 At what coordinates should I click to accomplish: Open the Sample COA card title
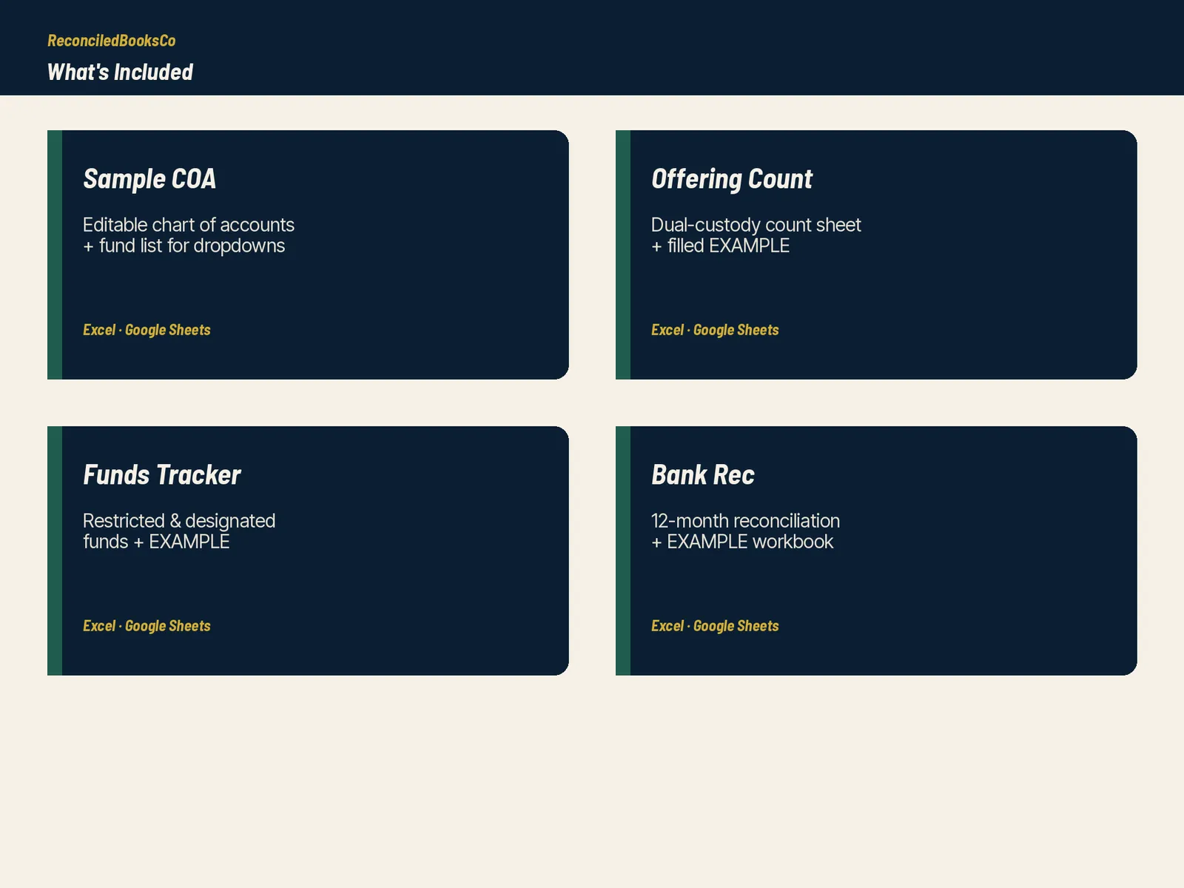[149, 179]
